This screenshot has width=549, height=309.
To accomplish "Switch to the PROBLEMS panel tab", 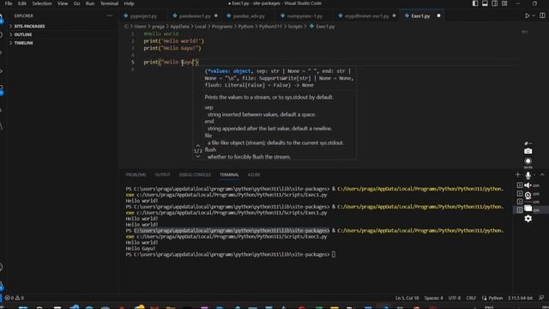I will (x=136, y=175).
